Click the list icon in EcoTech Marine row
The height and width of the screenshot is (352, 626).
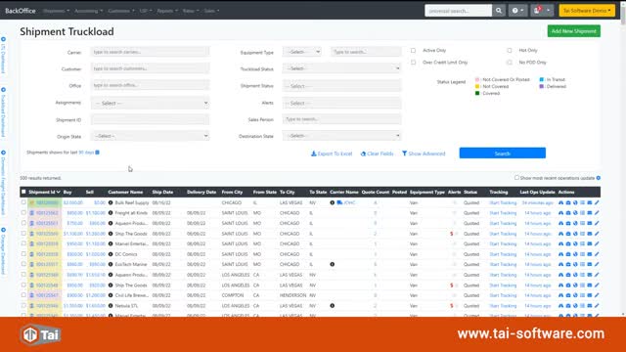coord(583,265)
